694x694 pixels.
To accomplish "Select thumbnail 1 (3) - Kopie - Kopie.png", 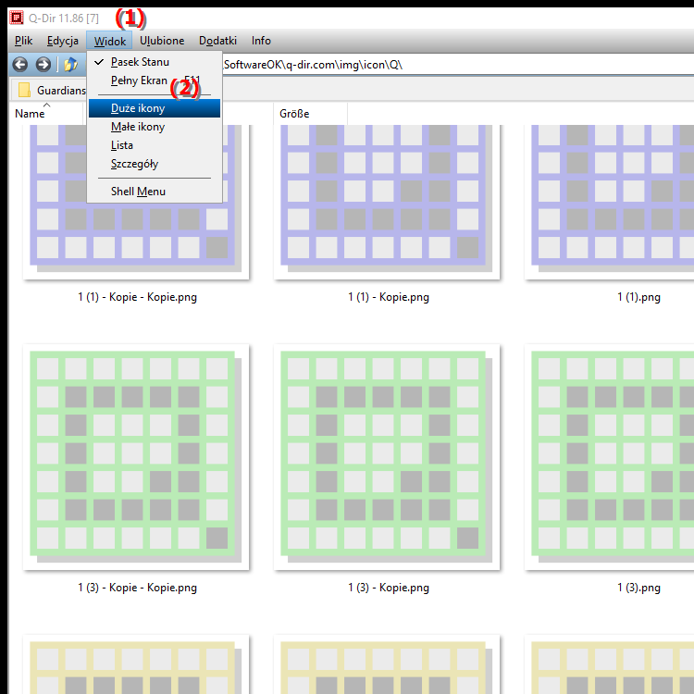I will [136, 457].
